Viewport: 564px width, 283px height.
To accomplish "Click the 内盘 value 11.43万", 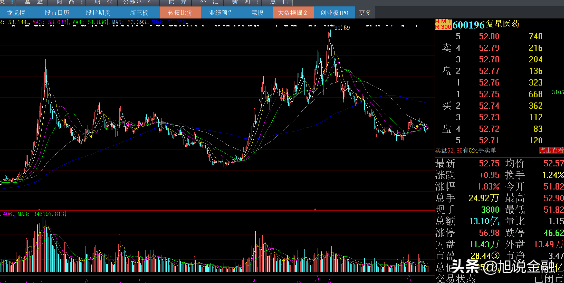I will point(484,244).
